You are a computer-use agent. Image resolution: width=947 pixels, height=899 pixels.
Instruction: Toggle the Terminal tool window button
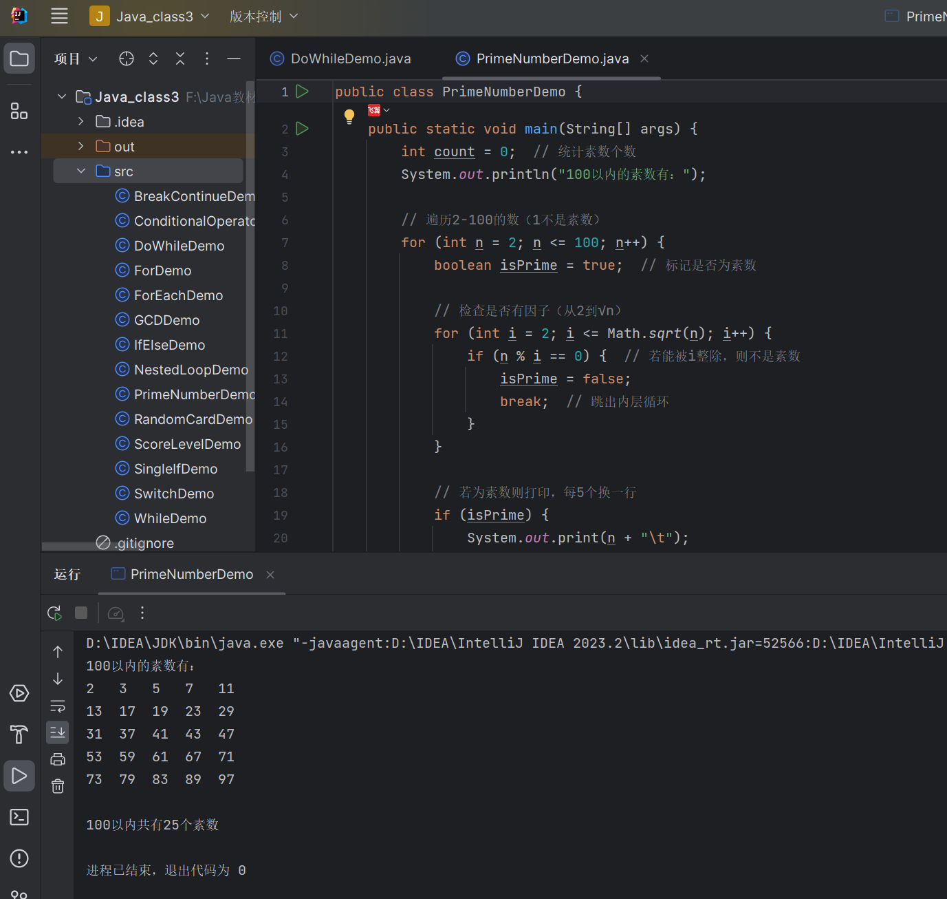coord(19,817)
